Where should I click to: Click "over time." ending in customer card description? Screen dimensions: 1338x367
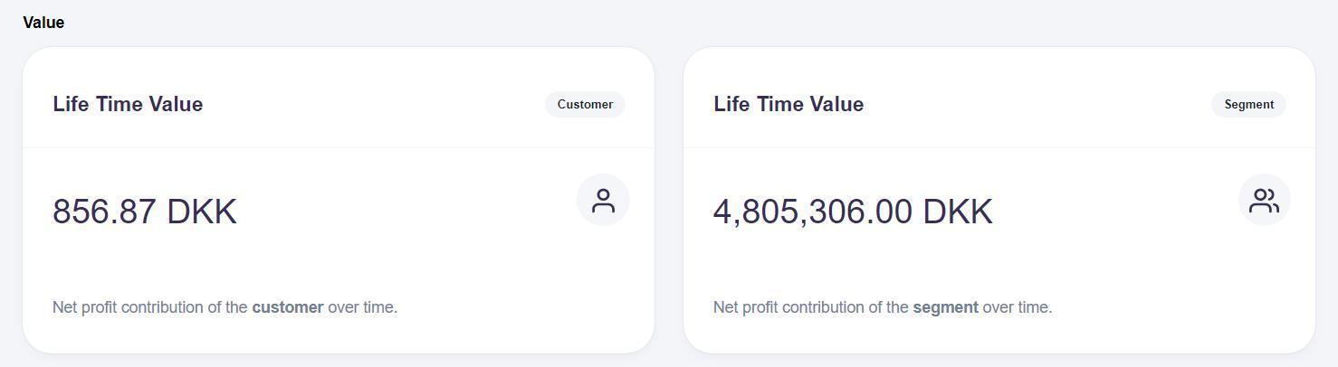[363, 307]
